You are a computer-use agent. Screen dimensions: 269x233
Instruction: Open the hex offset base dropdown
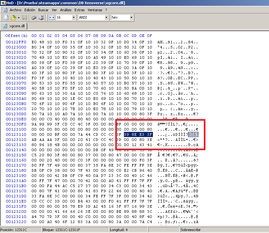pos(131,18)
